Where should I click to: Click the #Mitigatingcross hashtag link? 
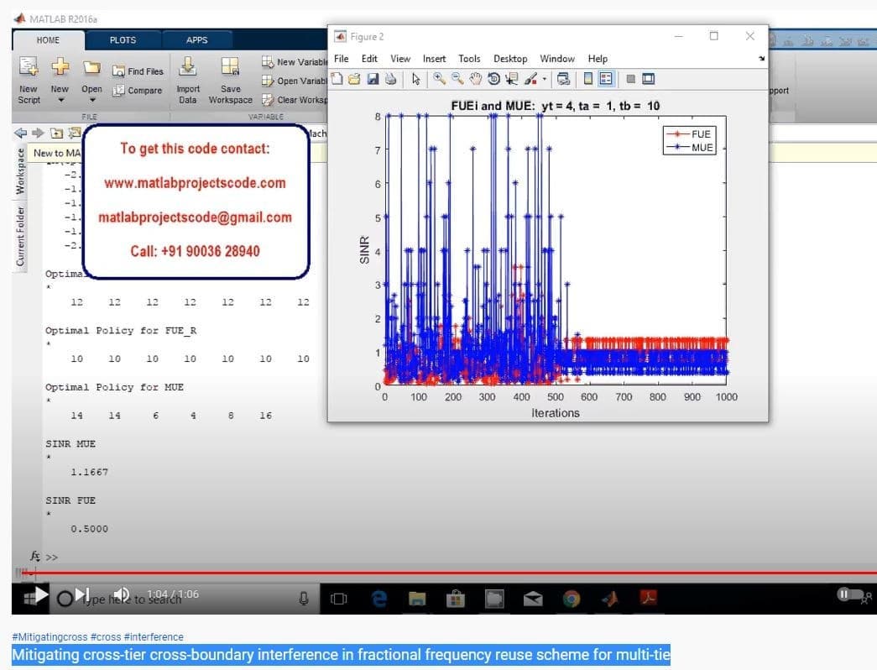coord(50,636)
